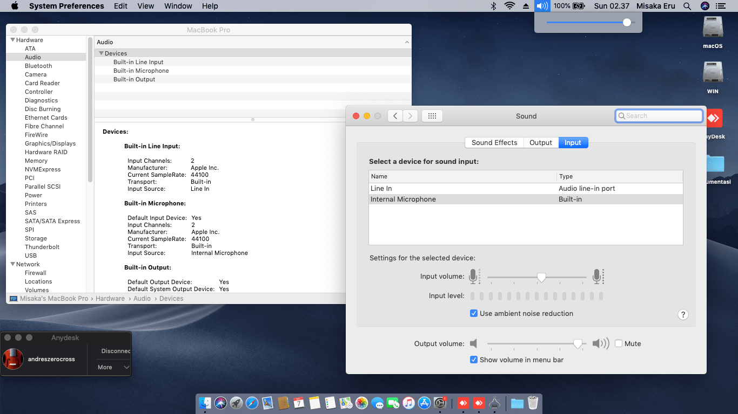Select Internal Microphone device row
738x414 pixels.
[x=526, y=199]
